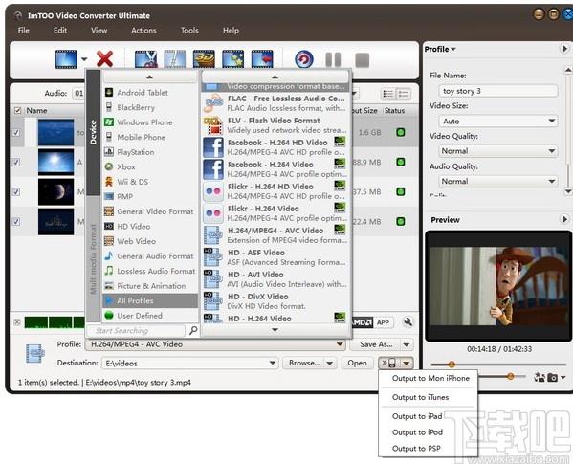The image size is (573, 464).
Task: Toggle the moon video row checkbox
Action: point(16,191)
